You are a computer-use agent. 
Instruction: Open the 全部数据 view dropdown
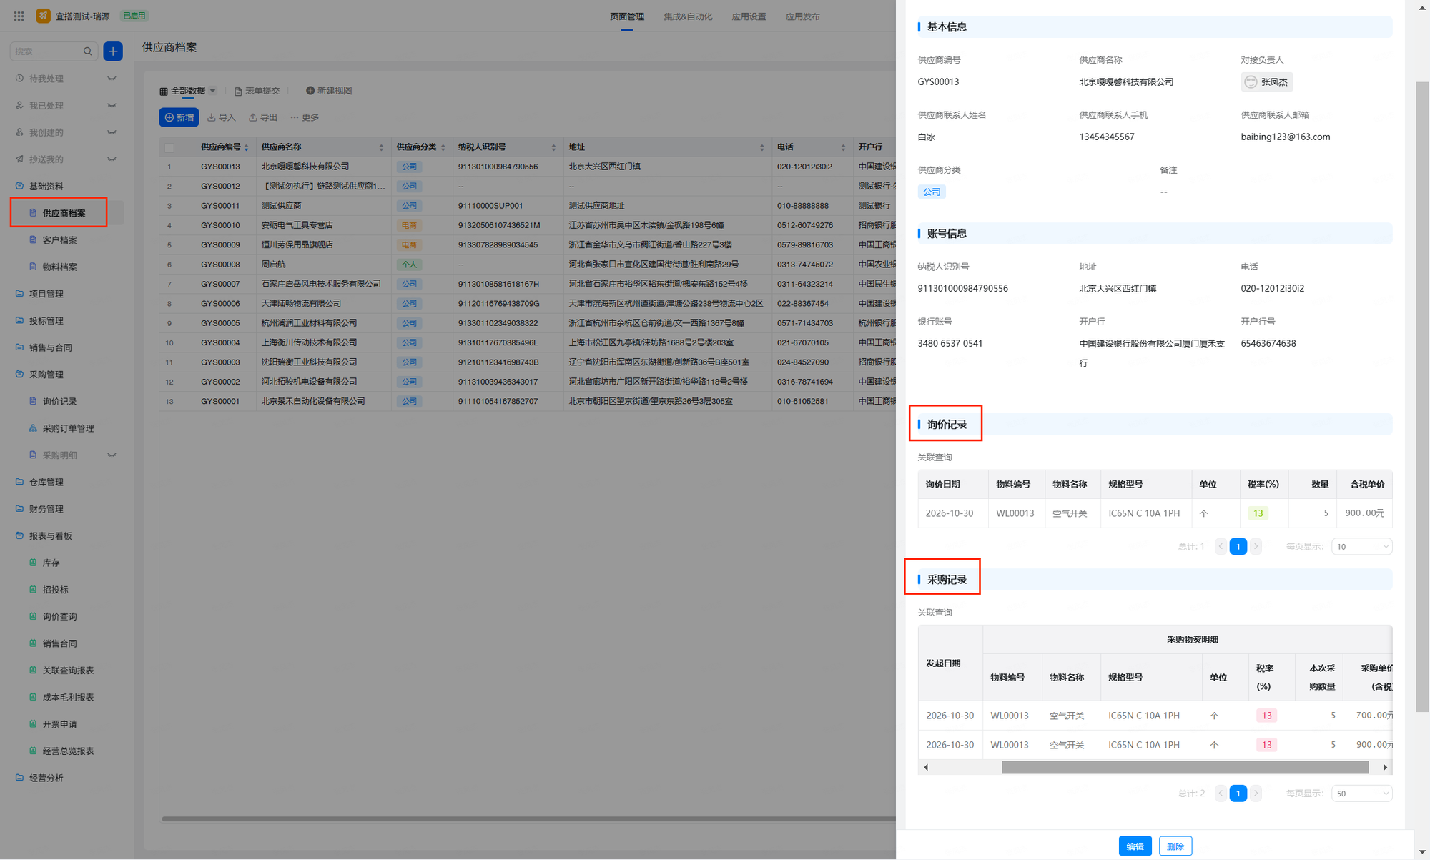(x=212, y=91)
